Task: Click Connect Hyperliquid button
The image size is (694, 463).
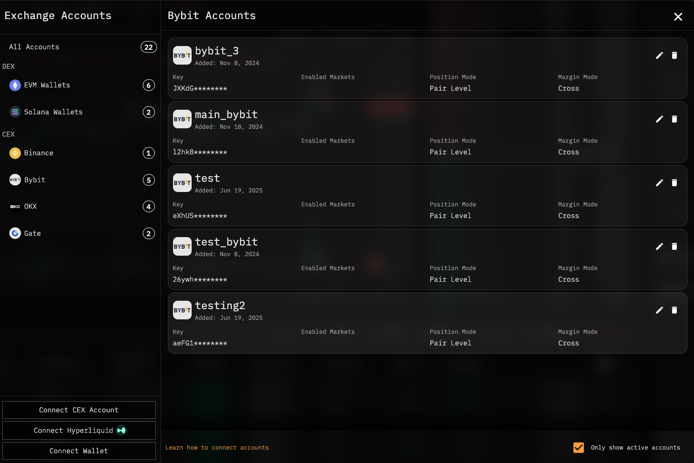Action: tap(79, 430)
